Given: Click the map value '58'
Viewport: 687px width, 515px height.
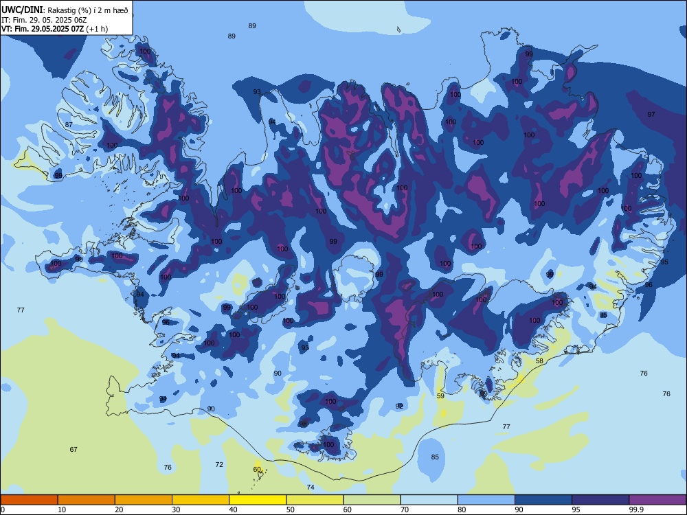Looking at the screenshot, I should 539,361.
